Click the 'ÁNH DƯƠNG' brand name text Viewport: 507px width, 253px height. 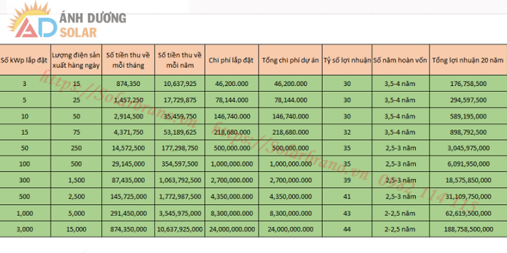(x=93, y=18)
